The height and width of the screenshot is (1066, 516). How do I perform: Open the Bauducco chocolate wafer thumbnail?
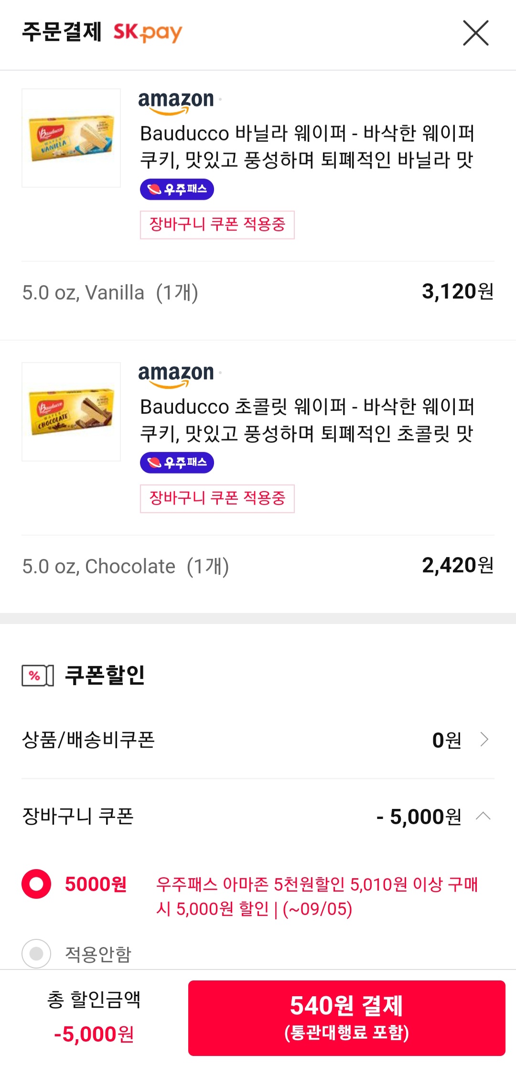coord(71,412)
